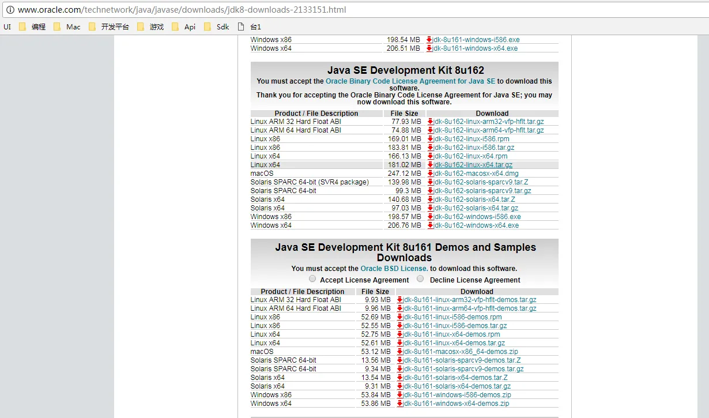Click the 8u162 Product / File Description header
The height and width of the screenshot is (418, 709).
coord(316,114)
